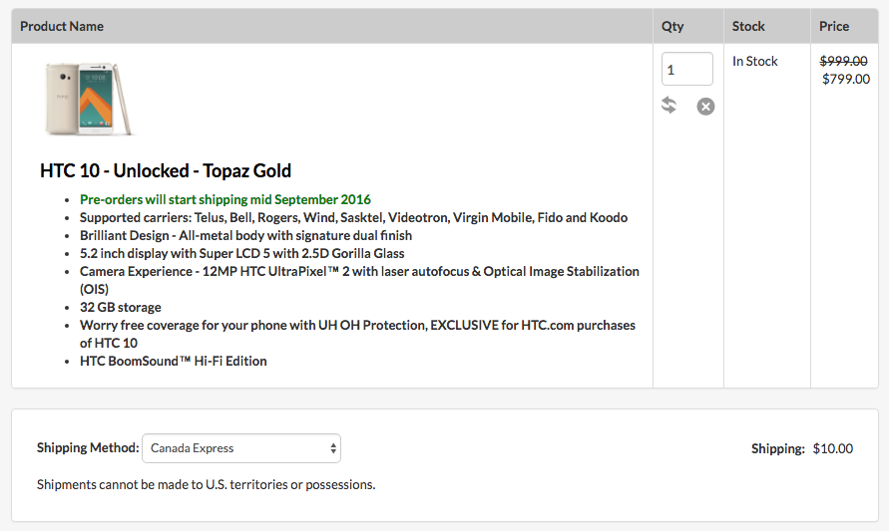Click the Qty column header
889x531 pixels.
pyautogui.click(x=672, y=27)
